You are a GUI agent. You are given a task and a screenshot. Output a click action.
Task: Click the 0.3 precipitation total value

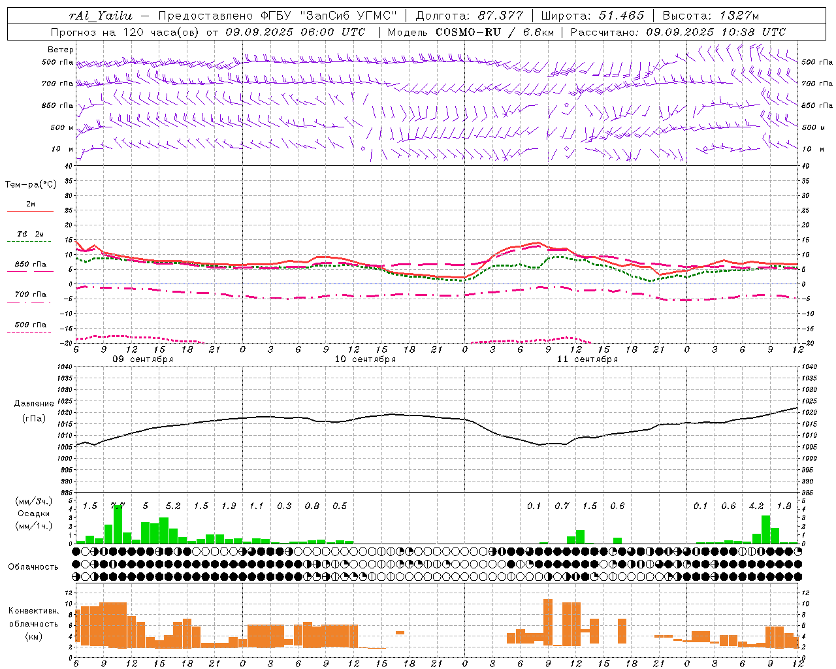tap(284, 506)
